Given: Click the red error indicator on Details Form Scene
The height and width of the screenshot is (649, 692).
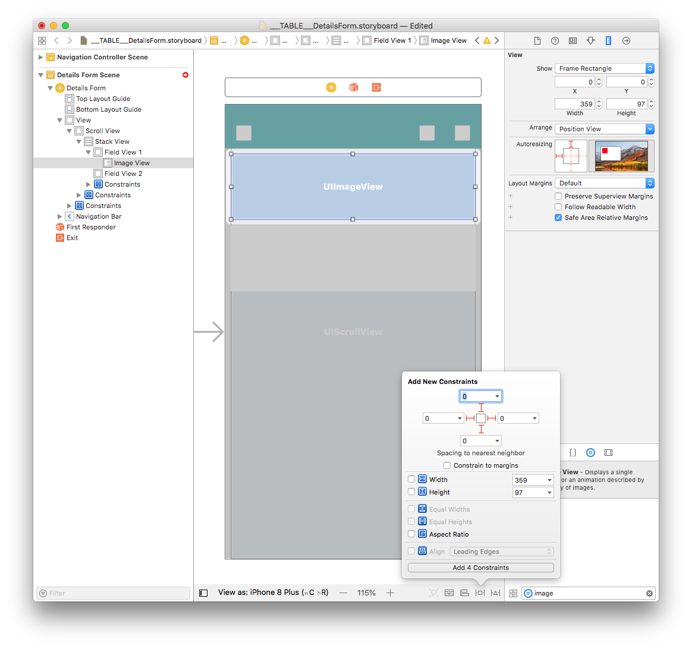Looking at the screenshot, I should (x=185, y=75).
